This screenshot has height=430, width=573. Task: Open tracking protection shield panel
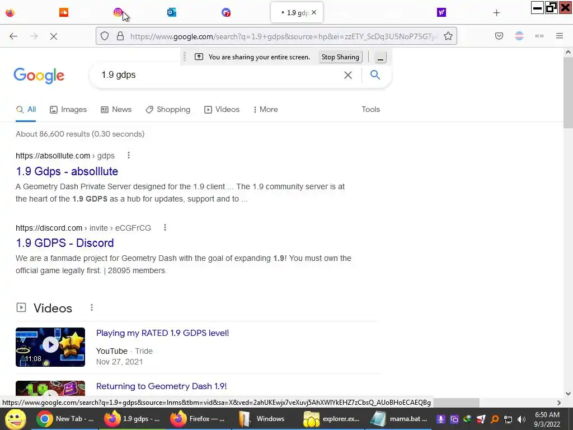pos(105,36)
